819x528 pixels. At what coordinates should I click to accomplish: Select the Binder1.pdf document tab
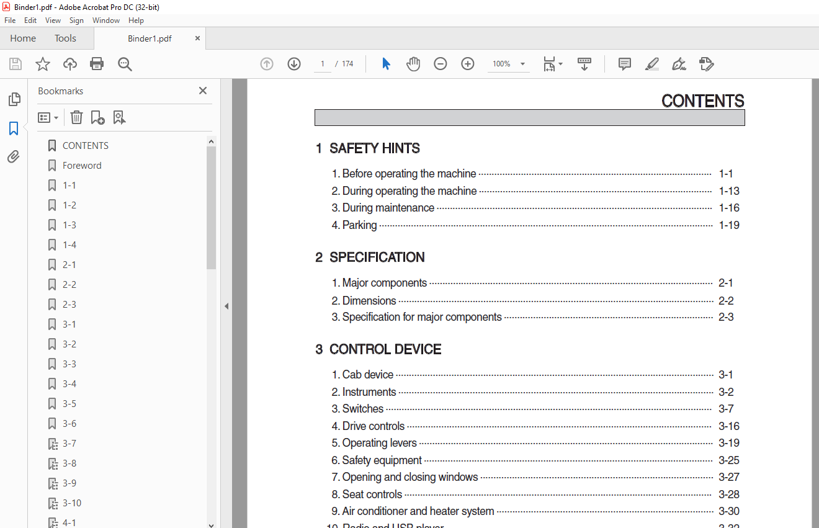tap(150, 38)
